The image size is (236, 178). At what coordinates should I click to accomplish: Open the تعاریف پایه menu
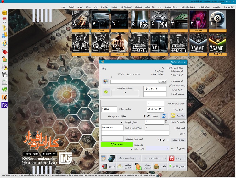point(229,7)
